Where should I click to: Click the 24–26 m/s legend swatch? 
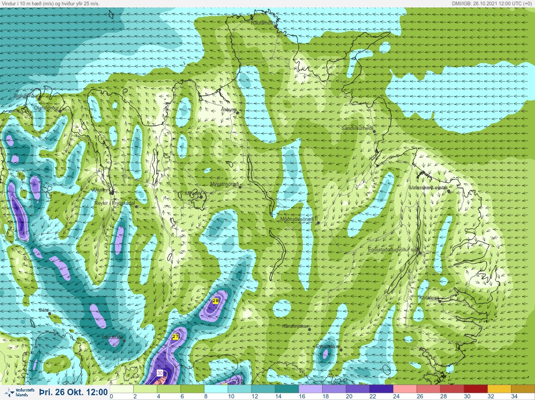404,389
